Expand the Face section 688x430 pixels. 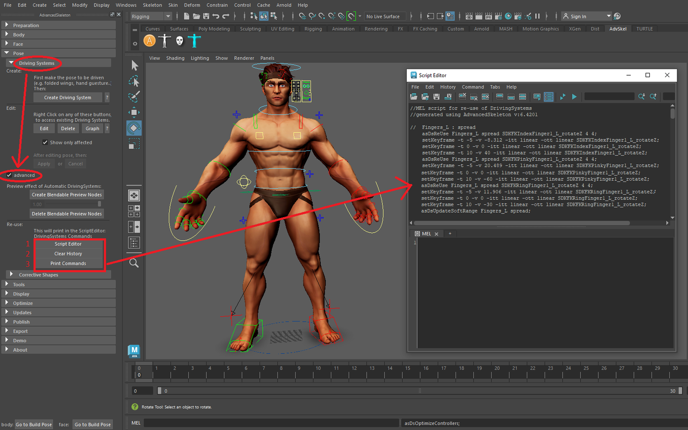pyautogui.click(x=58, y=44)
